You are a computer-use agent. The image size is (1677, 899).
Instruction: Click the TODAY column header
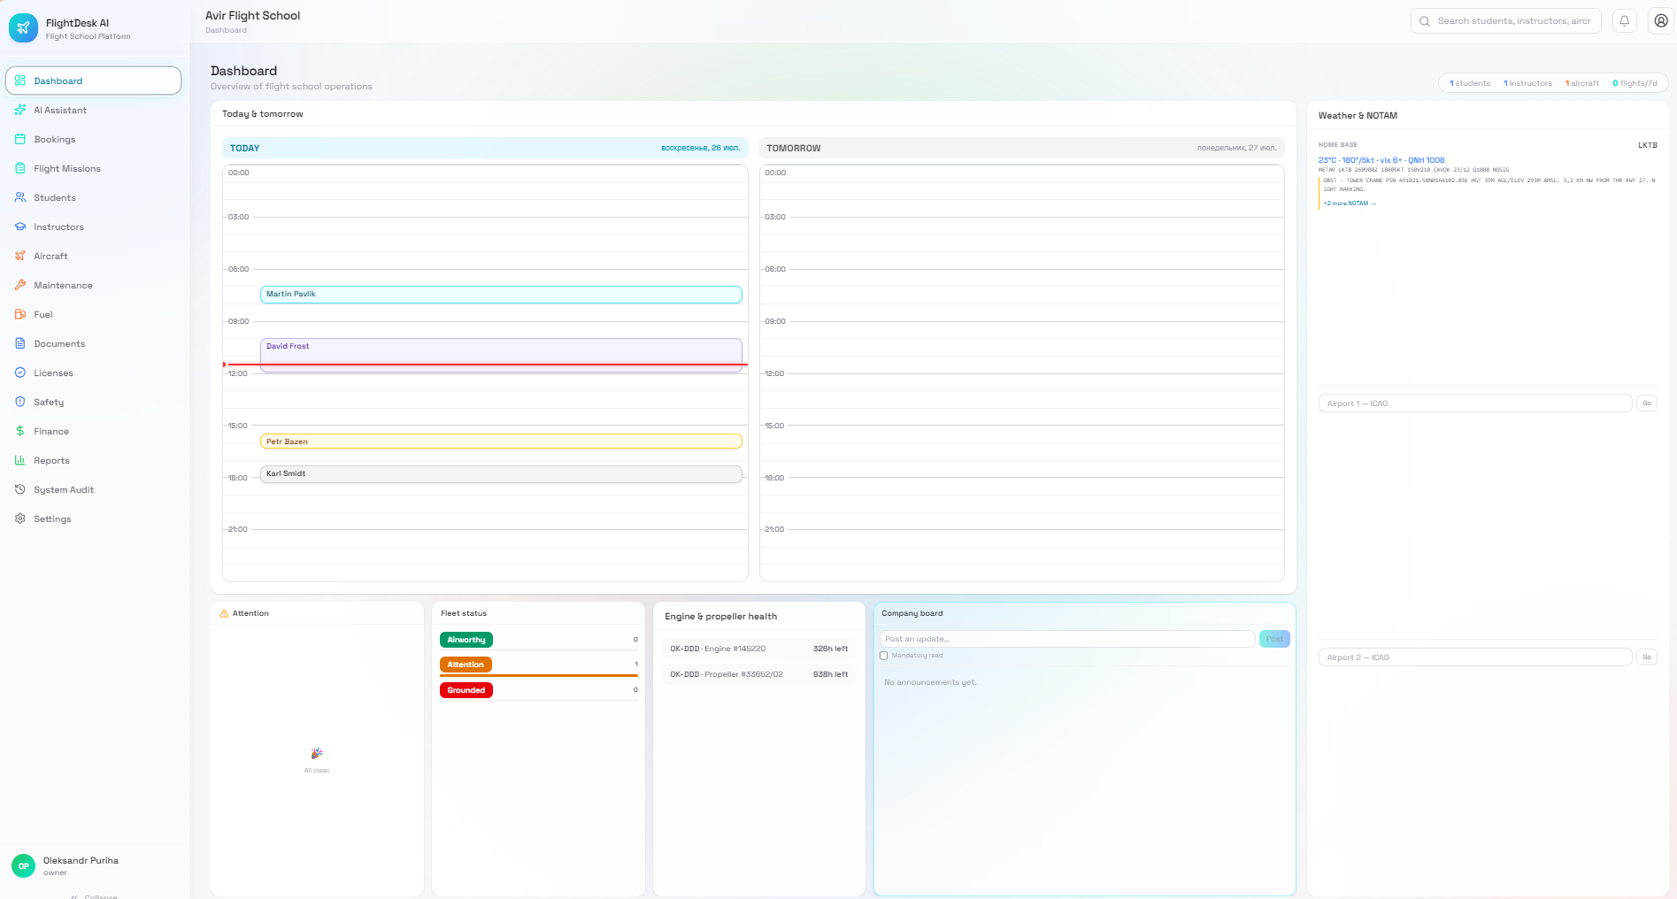[x=485, y=148]
